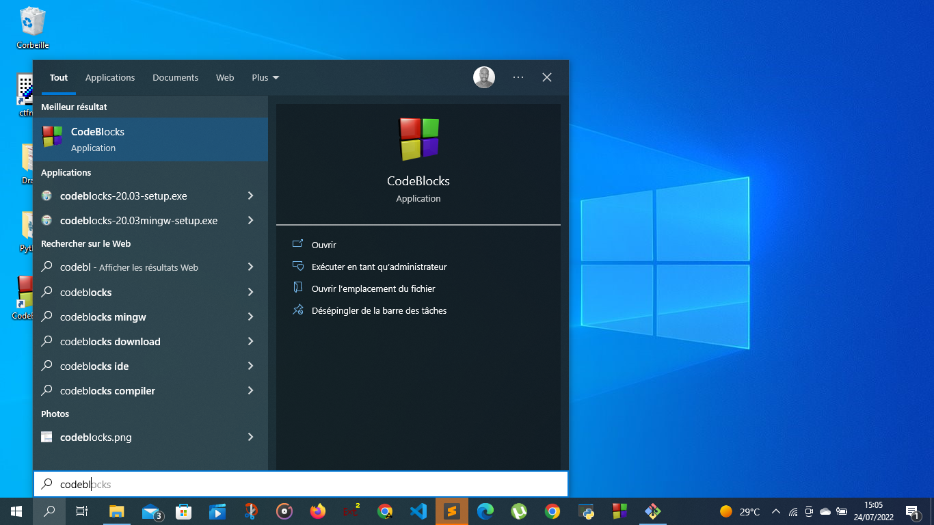
Task: Select the codeblocks download web suggestion
Action: 137,341
